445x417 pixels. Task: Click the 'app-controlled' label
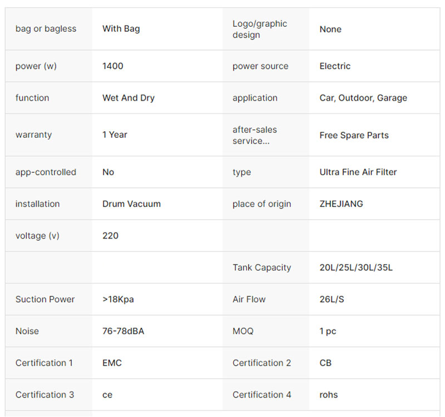[x=46, y=172]
